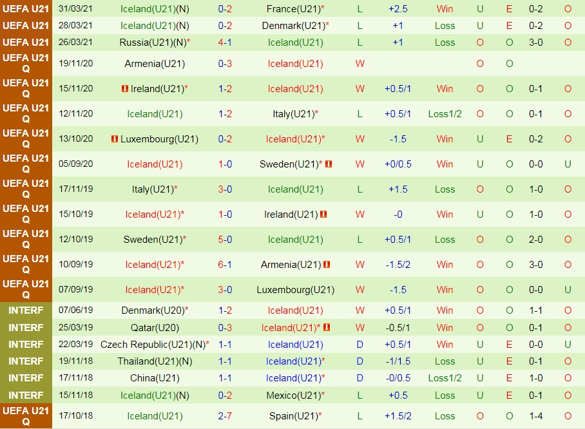Image resolution: width=585 pixels, height=429 pixels.
Task: Click the Win result on the France row
Action: [x=445, y=9]
